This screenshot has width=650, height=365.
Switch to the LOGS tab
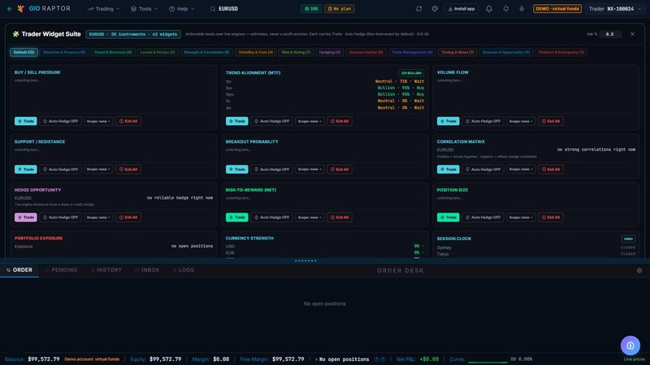click(x=184, y=270)
